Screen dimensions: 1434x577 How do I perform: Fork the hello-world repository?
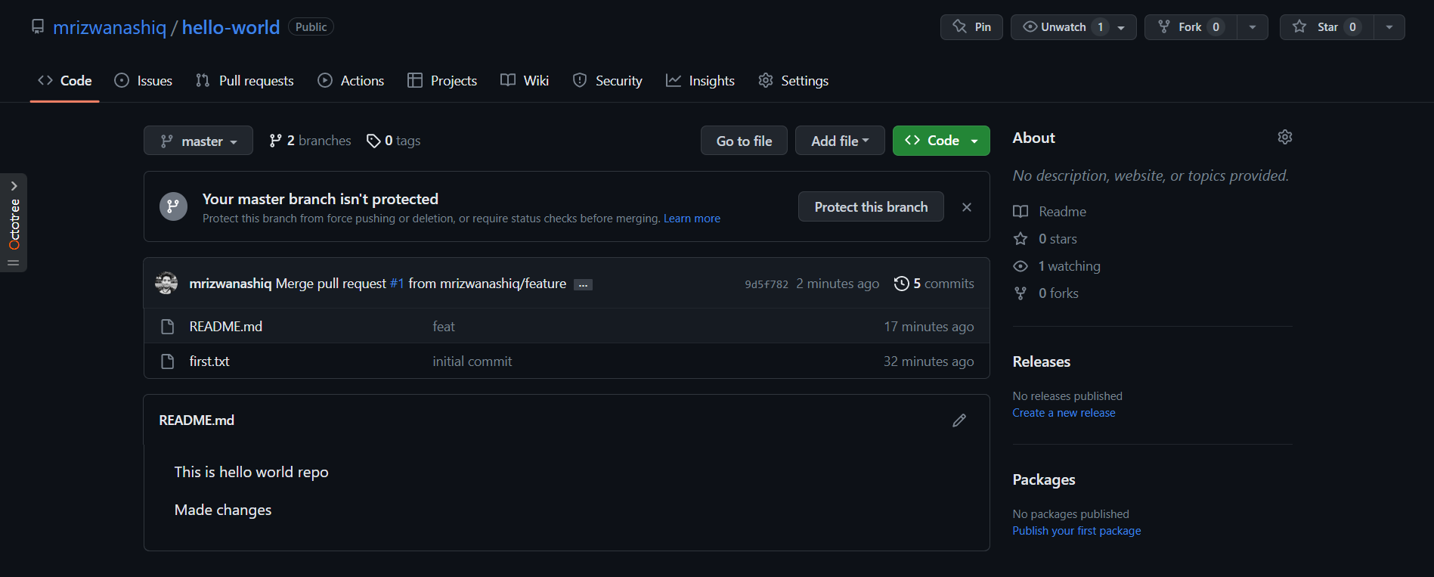click(1191, 27)
